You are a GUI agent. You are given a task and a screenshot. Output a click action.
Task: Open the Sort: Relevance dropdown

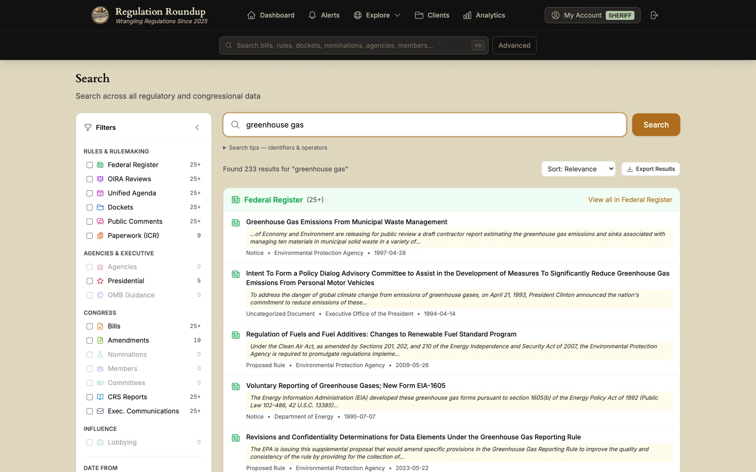coord(578,169)
